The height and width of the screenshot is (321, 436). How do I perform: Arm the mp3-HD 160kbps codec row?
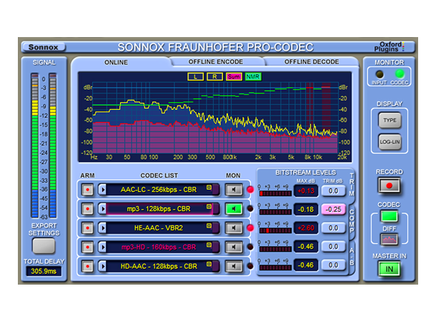[x=87, y=247]
